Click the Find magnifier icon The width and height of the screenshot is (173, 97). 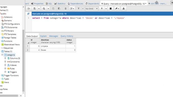point(44,9)
